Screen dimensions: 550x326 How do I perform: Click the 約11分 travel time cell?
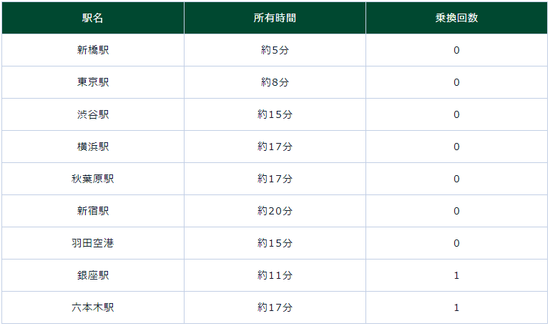point(275,275)
